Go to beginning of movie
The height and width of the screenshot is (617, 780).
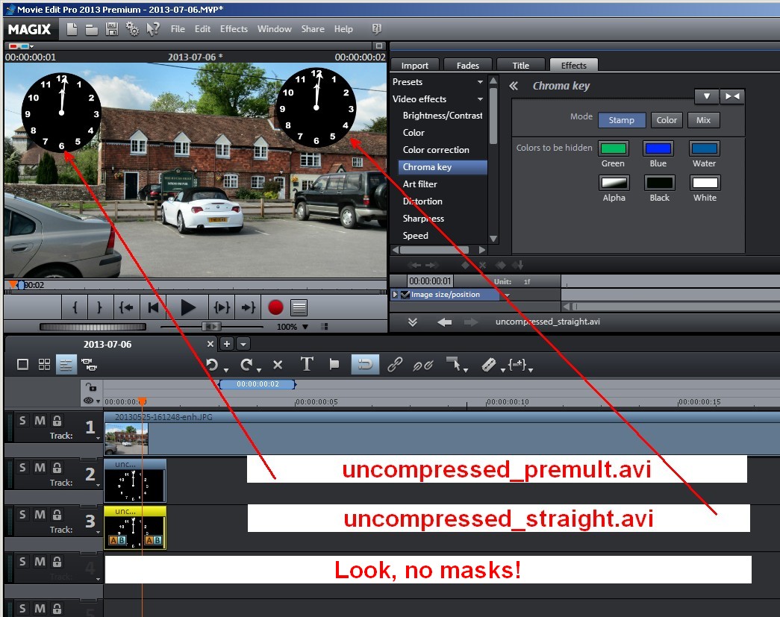153,308
